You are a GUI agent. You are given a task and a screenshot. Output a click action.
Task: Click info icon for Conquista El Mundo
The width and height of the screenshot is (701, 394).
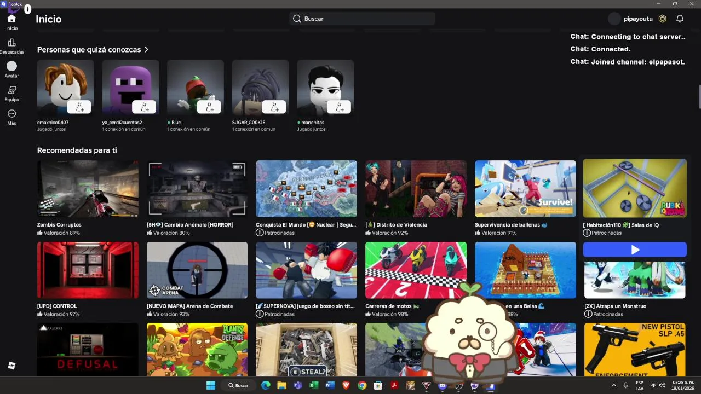pos(260,233)
